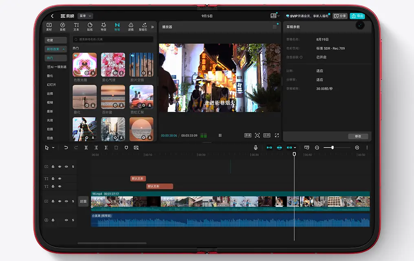
Task: Delete selected clip with trash icon
Action: click(116, 147)
